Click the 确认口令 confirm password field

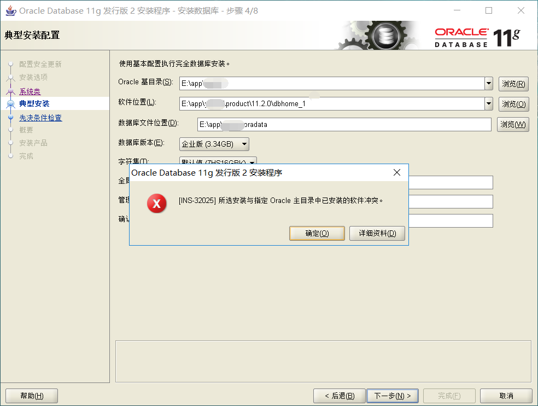point(451,221)
